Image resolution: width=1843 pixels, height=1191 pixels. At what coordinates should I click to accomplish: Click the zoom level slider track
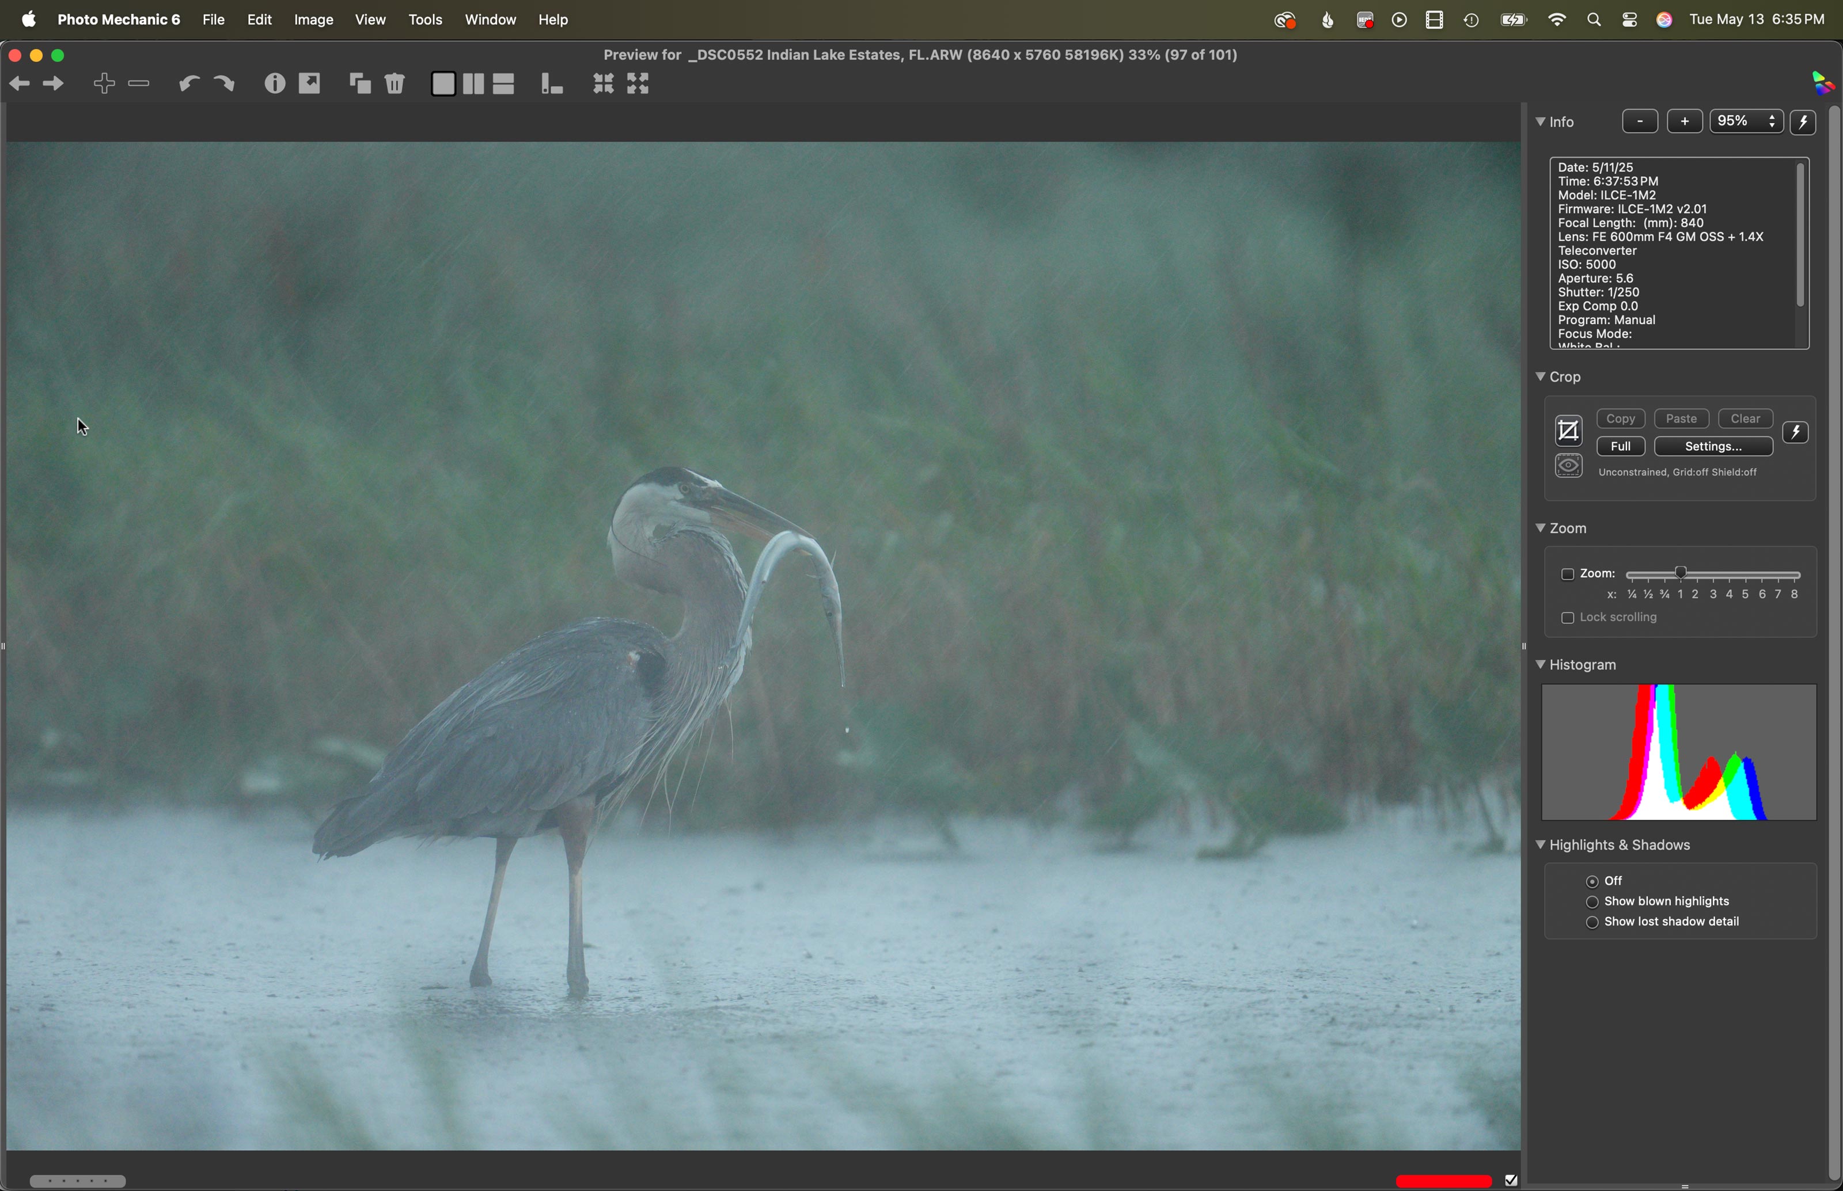(x=1713, y=574)
